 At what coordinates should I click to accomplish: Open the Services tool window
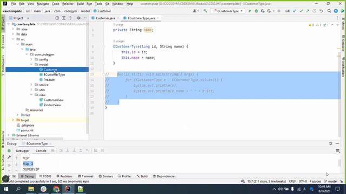(106, 176)
